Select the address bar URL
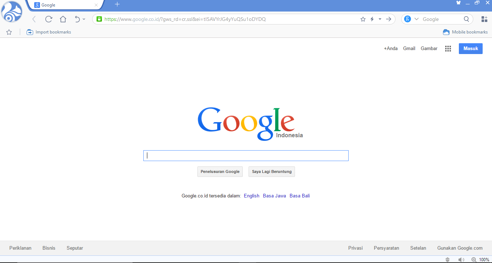492x263 pixels. tap(185, 19)
